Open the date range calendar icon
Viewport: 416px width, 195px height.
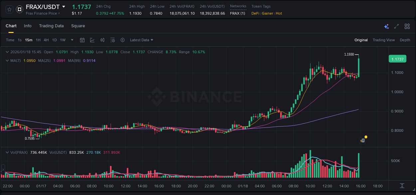pyautogui.click(x=82, y=40)
